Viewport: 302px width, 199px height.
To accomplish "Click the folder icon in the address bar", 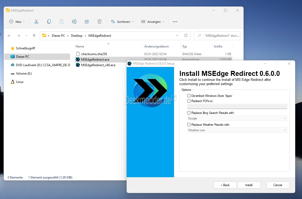I will click(x=44, y=35).
